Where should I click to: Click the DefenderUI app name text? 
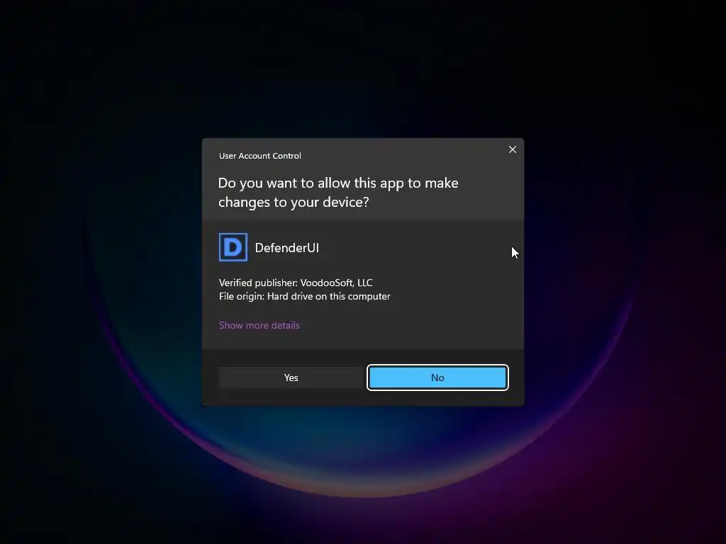[287, 248]
